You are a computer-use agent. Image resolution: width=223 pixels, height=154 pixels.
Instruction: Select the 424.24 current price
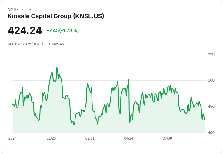coord(25,30)
